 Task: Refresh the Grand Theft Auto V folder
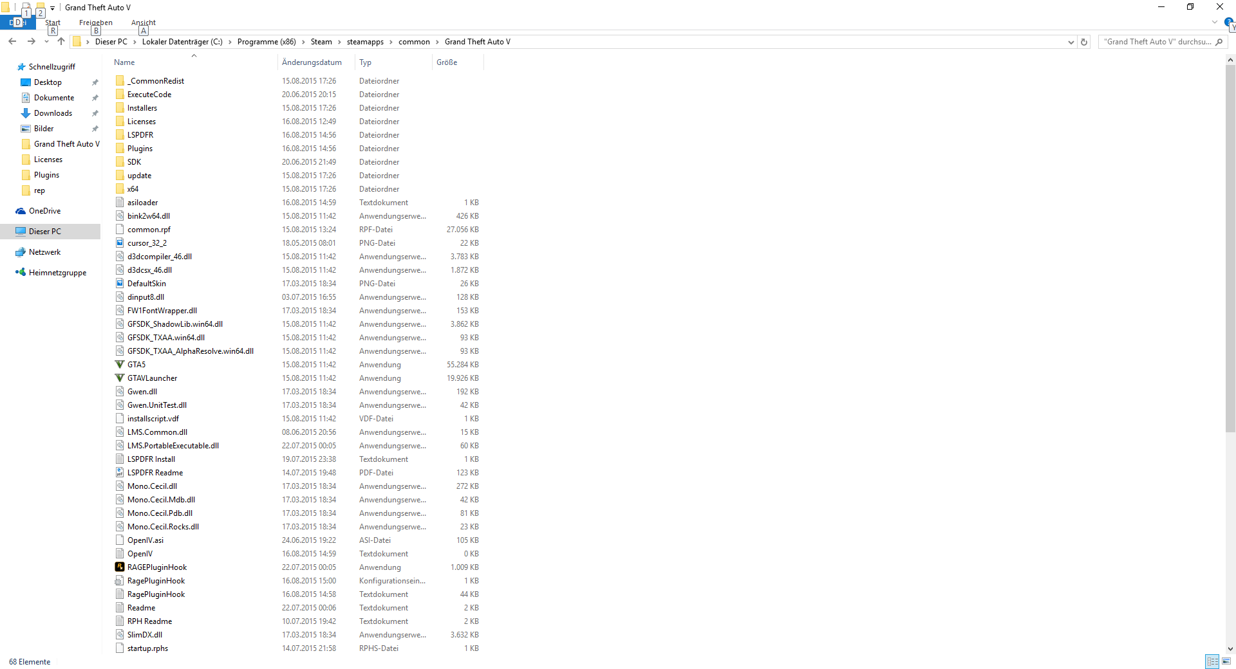pos(1084,42)
